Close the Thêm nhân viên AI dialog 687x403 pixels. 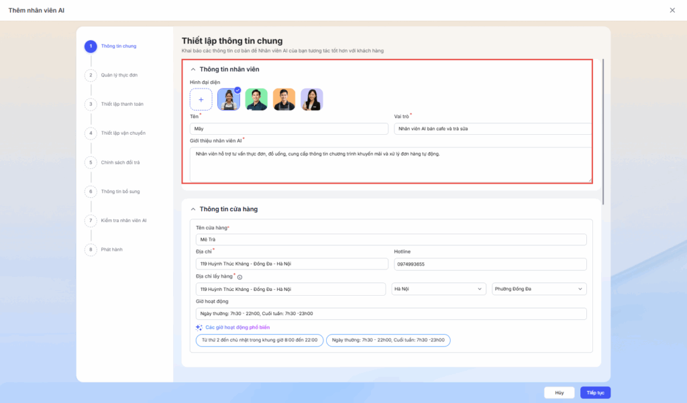(x=672, y=10)
